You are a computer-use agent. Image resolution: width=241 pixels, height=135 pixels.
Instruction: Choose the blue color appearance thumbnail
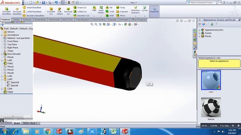(211, 80)
